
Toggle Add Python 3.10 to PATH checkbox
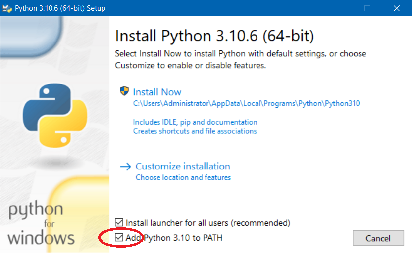pyautogui.click(x=119, y=238)
